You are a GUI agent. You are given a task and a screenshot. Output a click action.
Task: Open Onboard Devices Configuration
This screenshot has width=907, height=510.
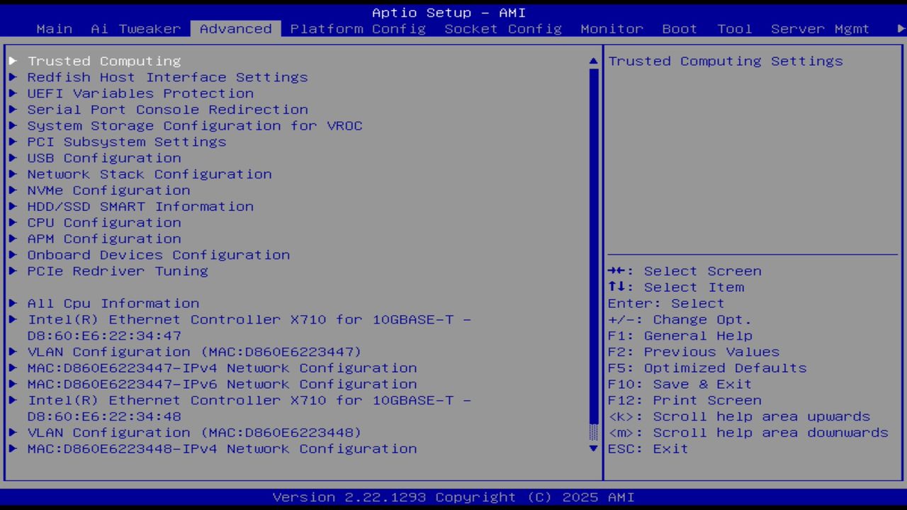click(159, 255)
